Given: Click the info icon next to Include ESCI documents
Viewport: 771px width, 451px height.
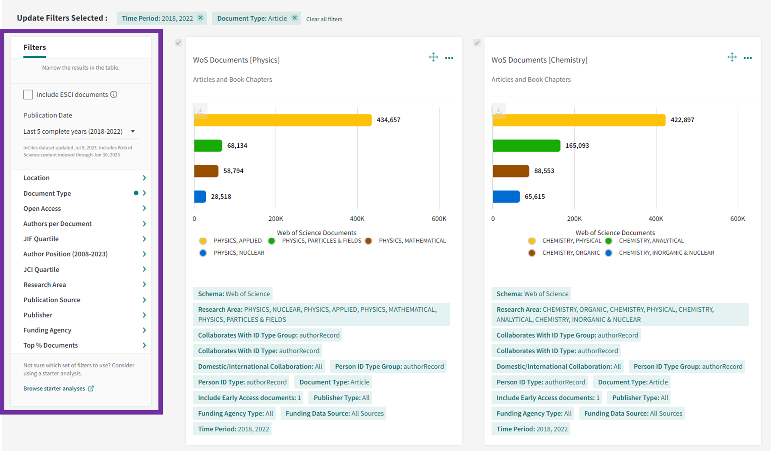Looking at the screenshot, I should tap(114, 94).
